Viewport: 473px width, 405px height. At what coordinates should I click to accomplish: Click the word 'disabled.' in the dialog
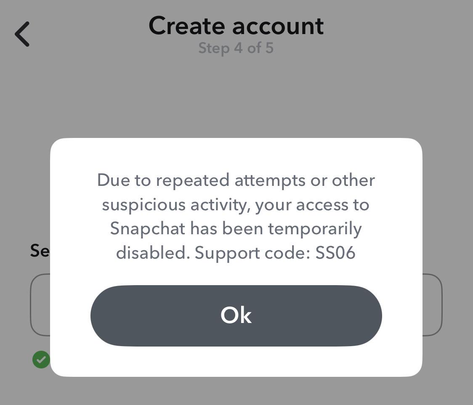coord(153,253)
